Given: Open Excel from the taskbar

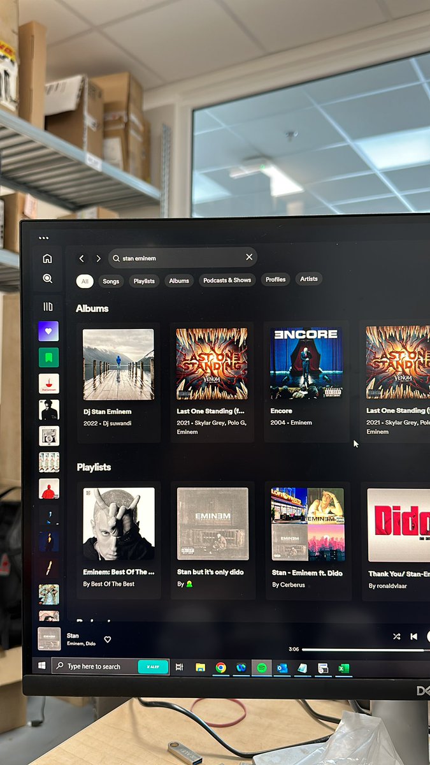Looking at the screenshot, I should [x=343, y=669].
